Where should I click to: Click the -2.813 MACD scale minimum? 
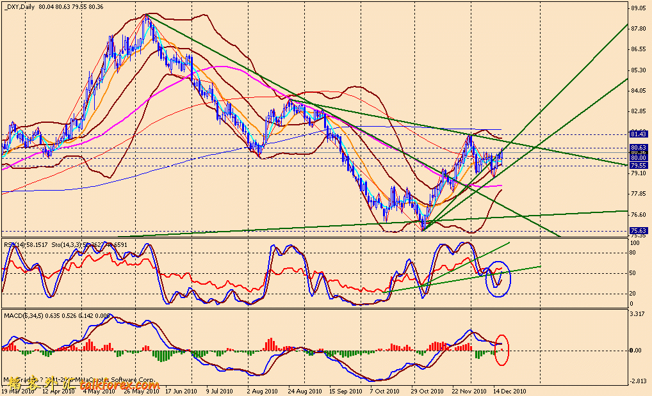pos(639,381)
